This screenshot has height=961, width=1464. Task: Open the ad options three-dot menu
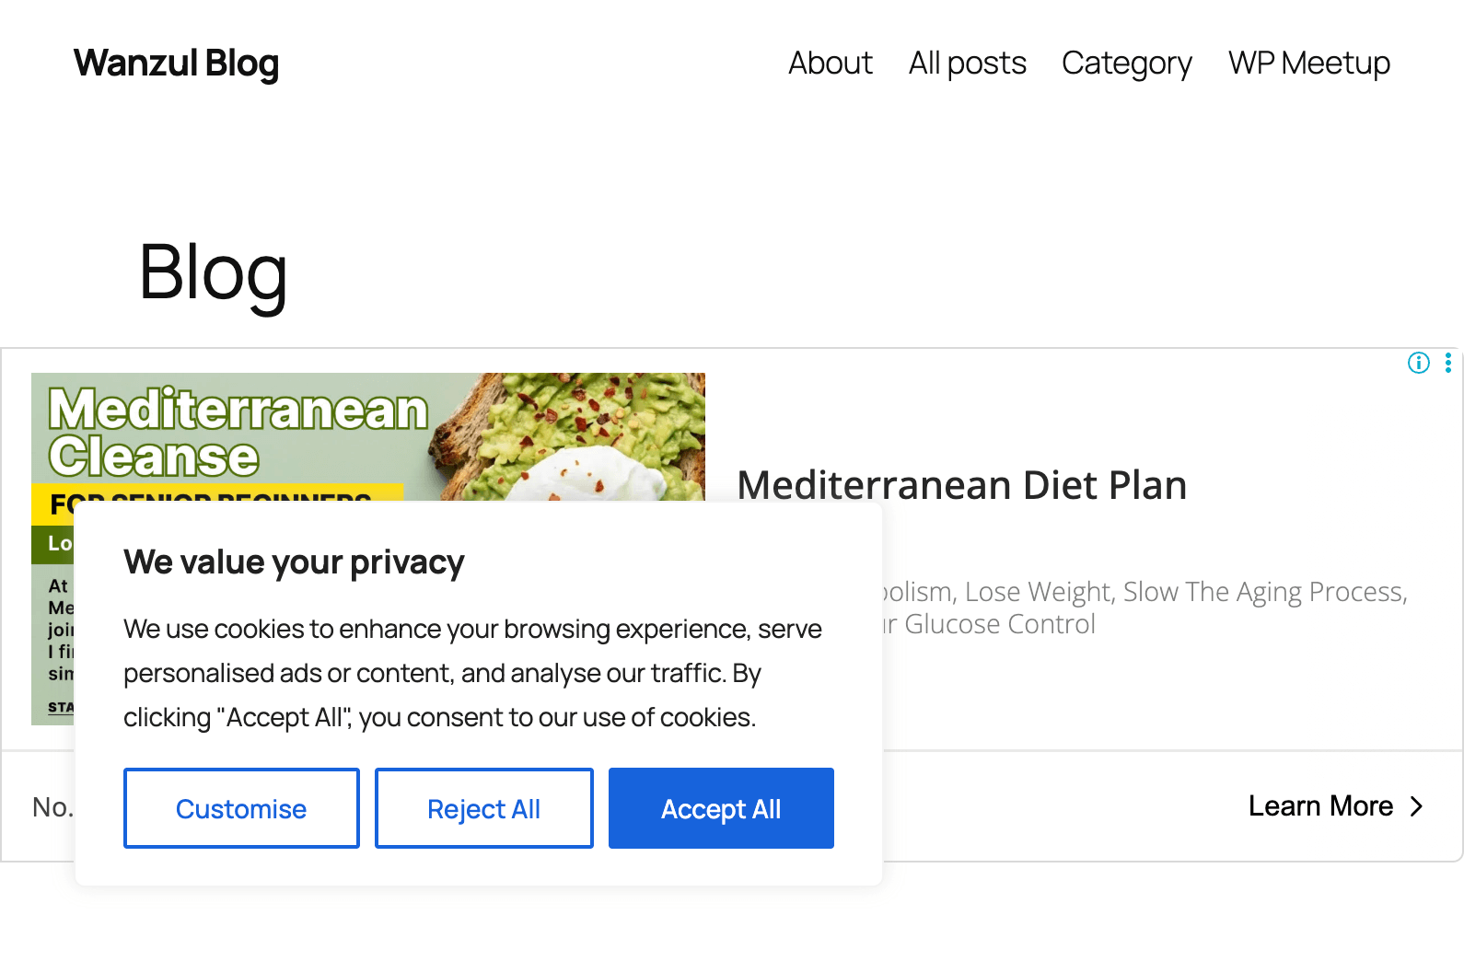(x=1448, y=363)
